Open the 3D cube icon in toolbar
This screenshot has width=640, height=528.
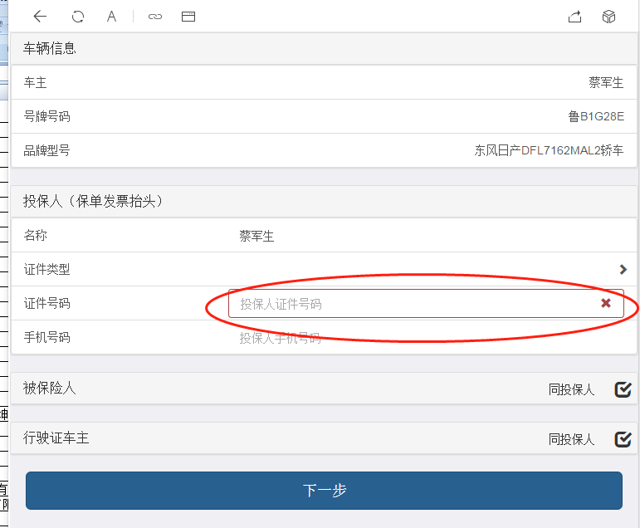(608, 17)
